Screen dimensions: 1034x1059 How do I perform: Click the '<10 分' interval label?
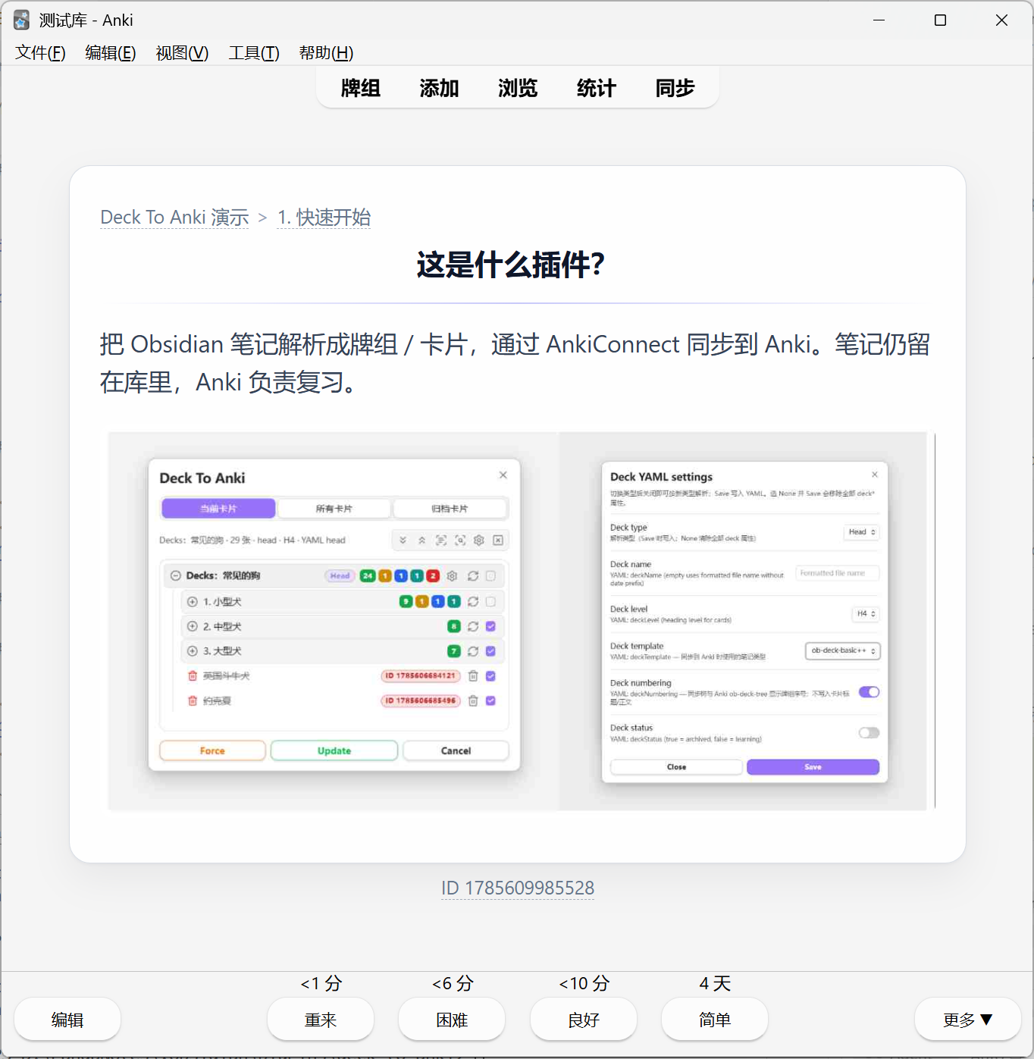[584, 983]
